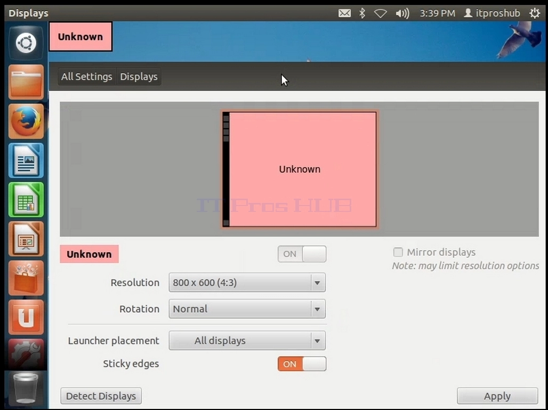The image size is (548, 410).
Task: Open the sound volume indicator
Action: click(x=402, y=13)
